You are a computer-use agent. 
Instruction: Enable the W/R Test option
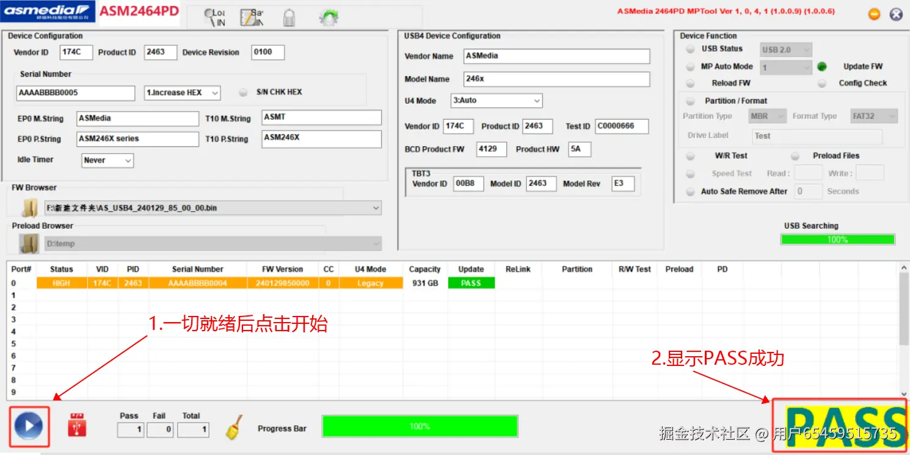pyautogui.click(x=690, y=156)
